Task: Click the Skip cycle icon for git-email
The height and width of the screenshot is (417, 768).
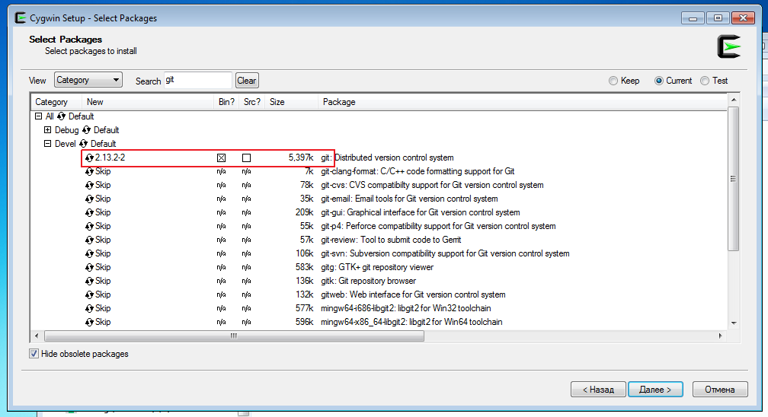Action: pos(89,199)
